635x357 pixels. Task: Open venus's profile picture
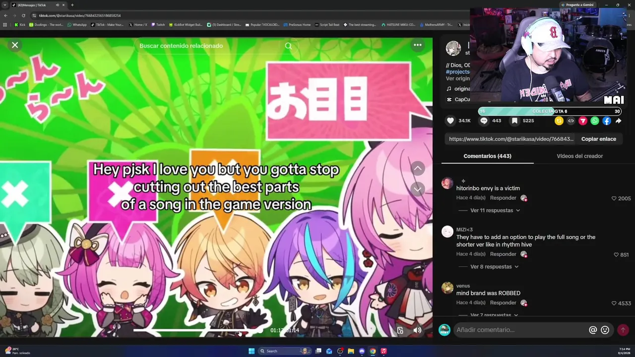[x=447, y=288]
